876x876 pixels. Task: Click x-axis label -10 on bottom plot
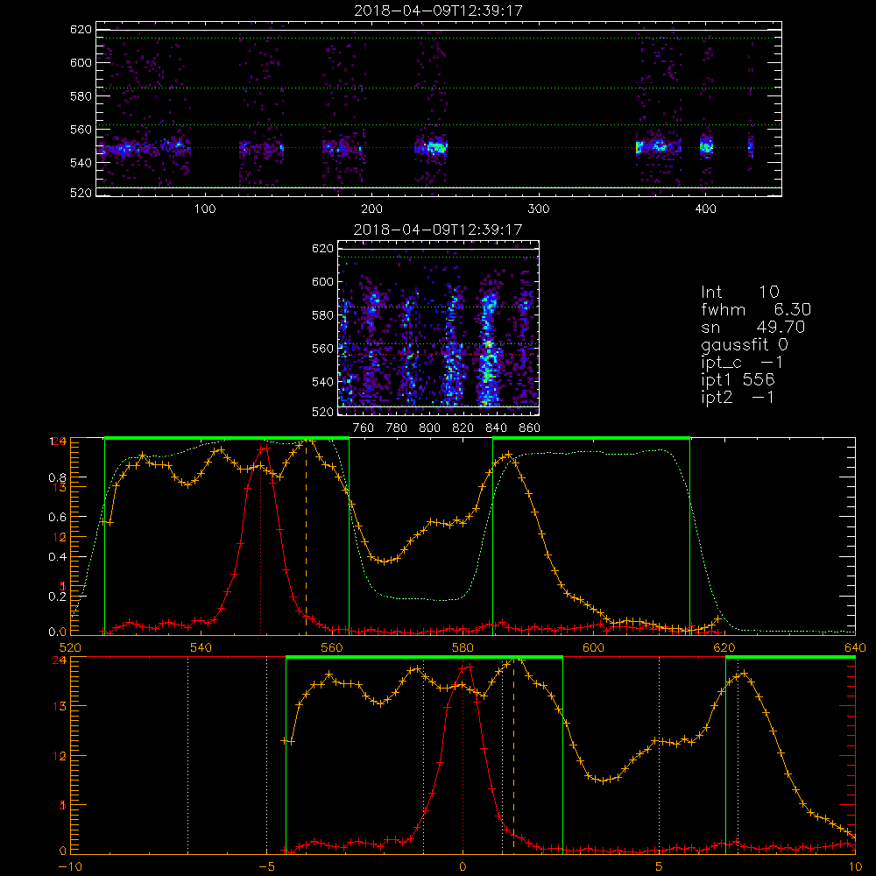[70, 866]
